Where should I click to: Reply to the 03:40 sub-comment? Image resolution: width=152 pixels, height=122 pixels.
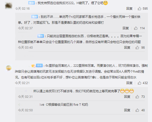pos(127,47)
